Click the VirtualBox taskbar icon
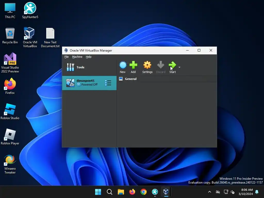264x198 pixels. [x=166, y=192]
